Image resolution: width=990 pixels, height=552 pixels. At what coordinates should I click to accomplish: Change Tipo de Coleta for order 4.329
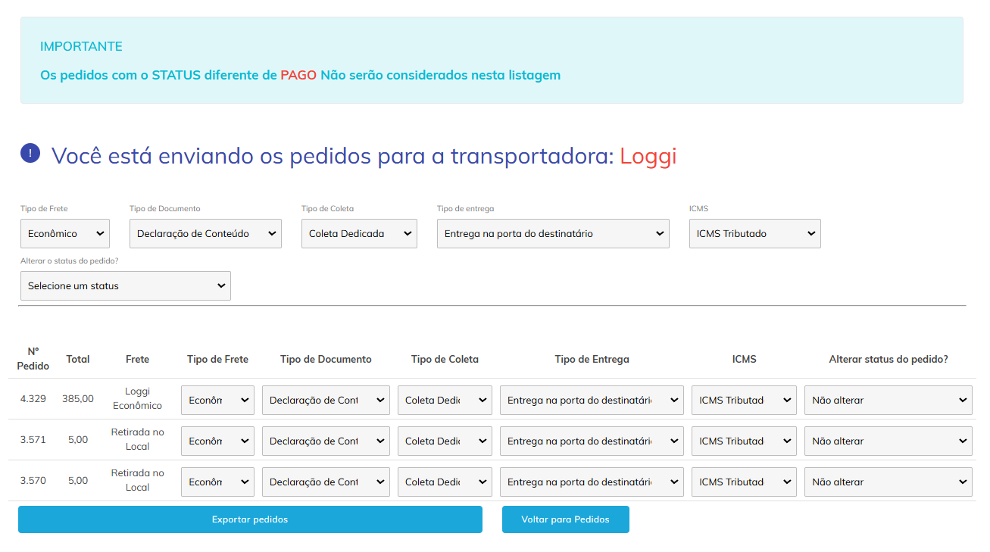(445, 400)
